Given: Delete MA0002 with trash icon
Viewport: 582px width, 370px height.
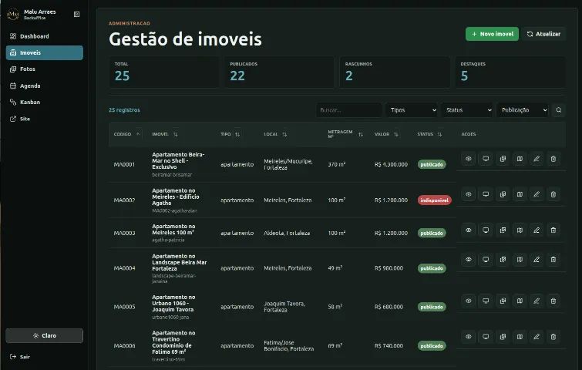Looking at the screenshot, I should click(x=553, y=194).
